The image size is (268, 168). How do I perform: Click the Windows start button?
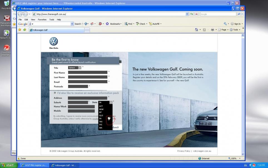coord(9,165)
